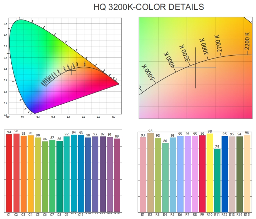Click the C11 axis label

click(81, 215)
